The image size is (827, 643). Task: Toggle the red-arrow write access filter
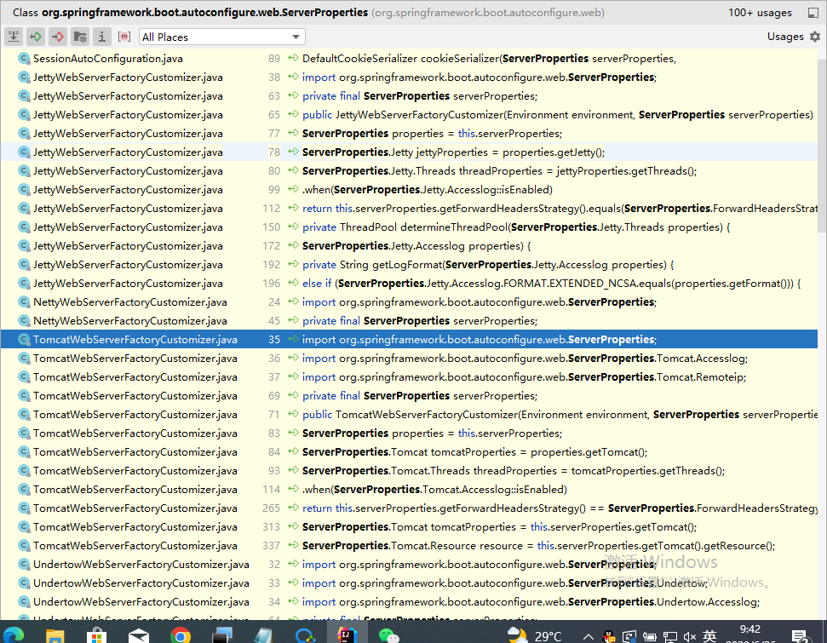57,37
